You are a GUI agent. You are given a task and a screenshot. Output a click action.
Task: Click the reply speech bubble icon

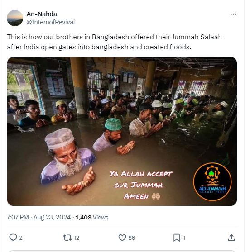coord(13,238)
